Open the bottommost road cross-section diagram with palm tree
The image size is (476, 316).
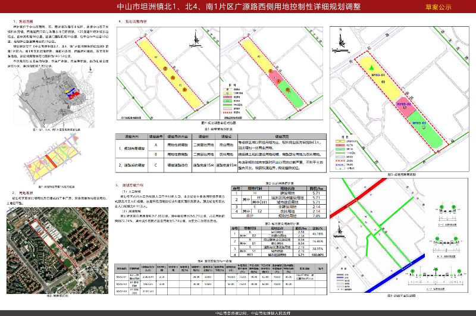coord(436,277)
